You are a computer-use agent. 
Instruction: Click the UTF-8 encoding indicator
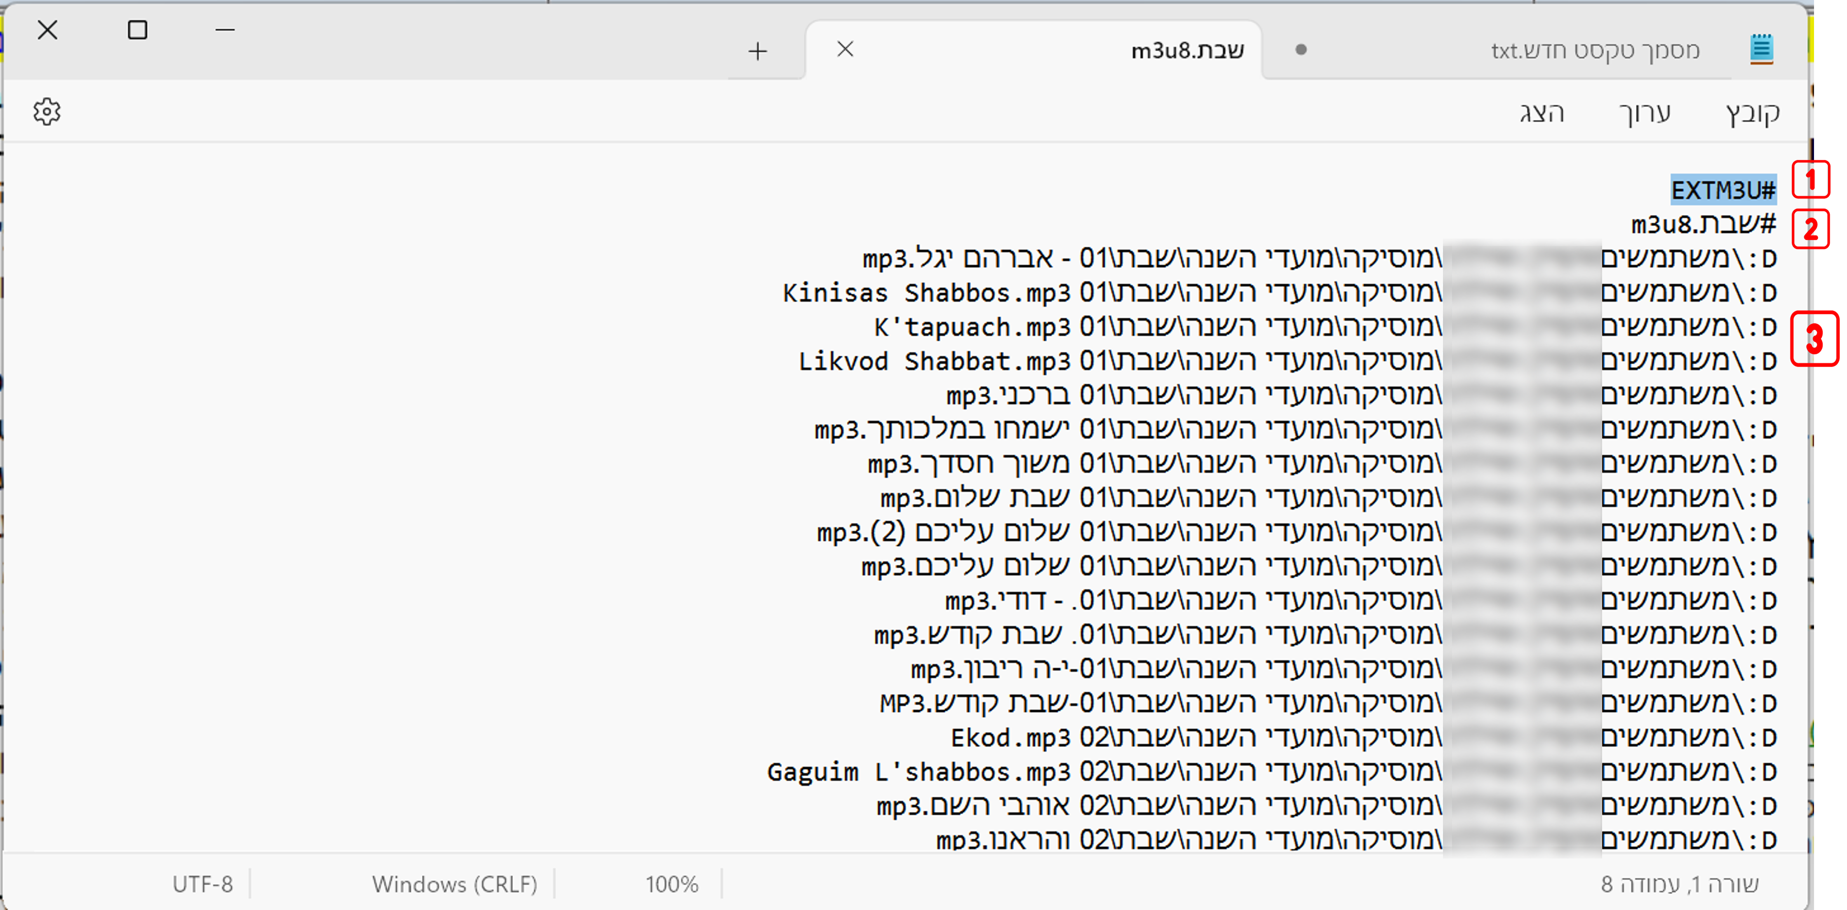tap(202, 884)
